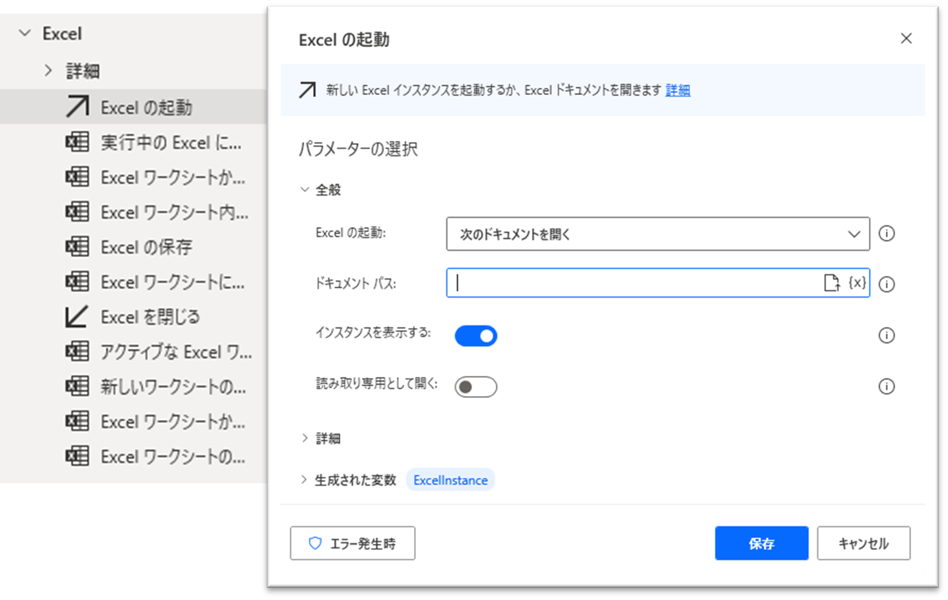Click the launch arrow icon in the description banner
The width and height of the screenshot is (948, 600).
(307, 90)
